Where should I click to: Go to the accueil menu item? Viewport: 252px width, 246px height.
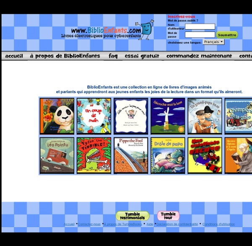pyautogui.click(x=14, y=56)
